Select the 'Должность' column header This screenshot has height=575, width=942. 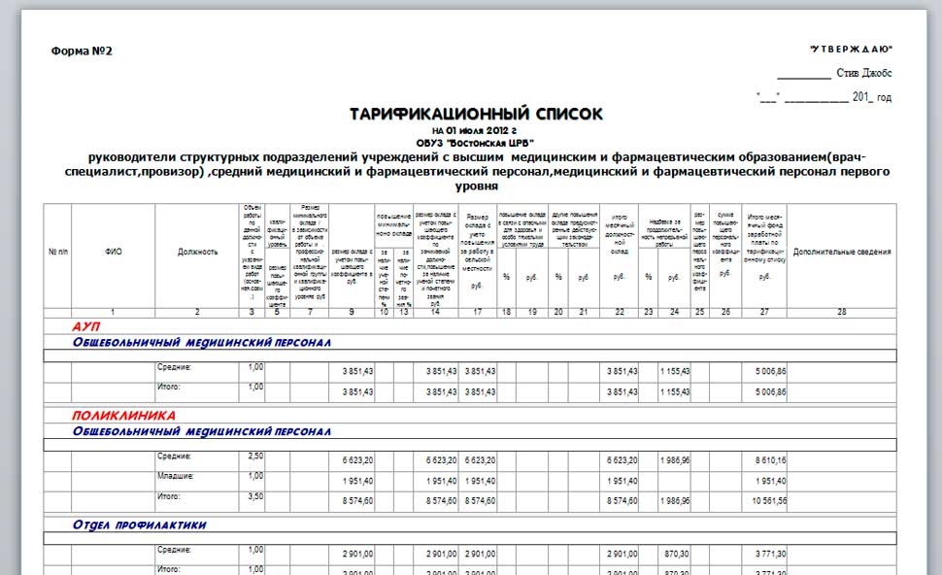tap(197, 252)
